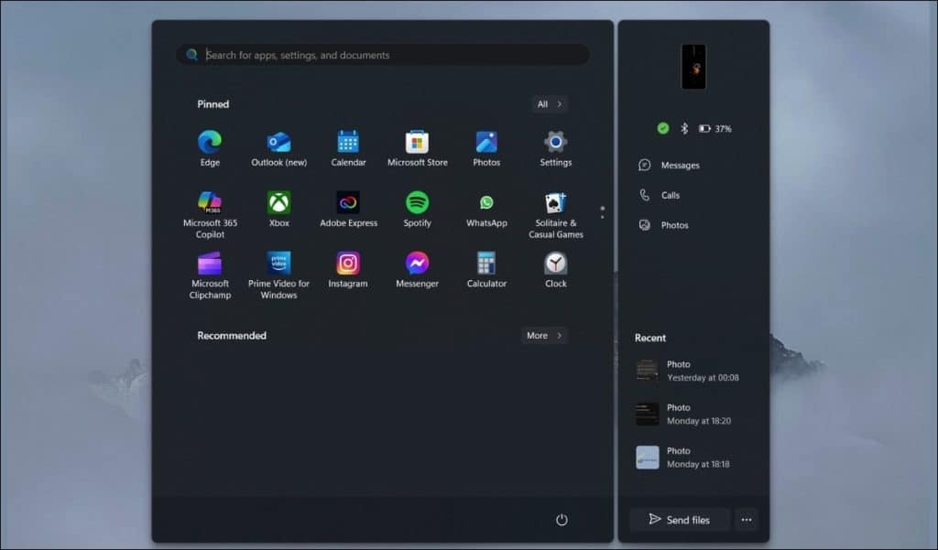Switch to the Messages section

[680, 165]
